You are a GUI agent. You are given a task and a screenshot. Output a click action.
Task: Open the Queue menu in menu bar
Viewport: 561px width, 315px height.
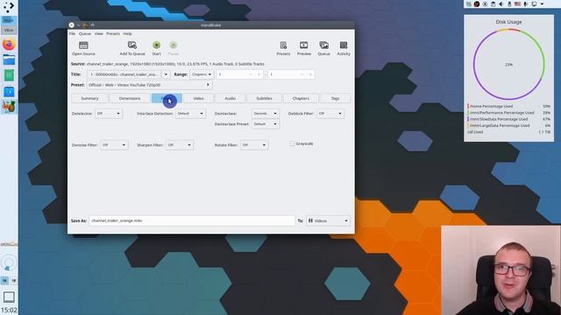(x=85, y=33)
